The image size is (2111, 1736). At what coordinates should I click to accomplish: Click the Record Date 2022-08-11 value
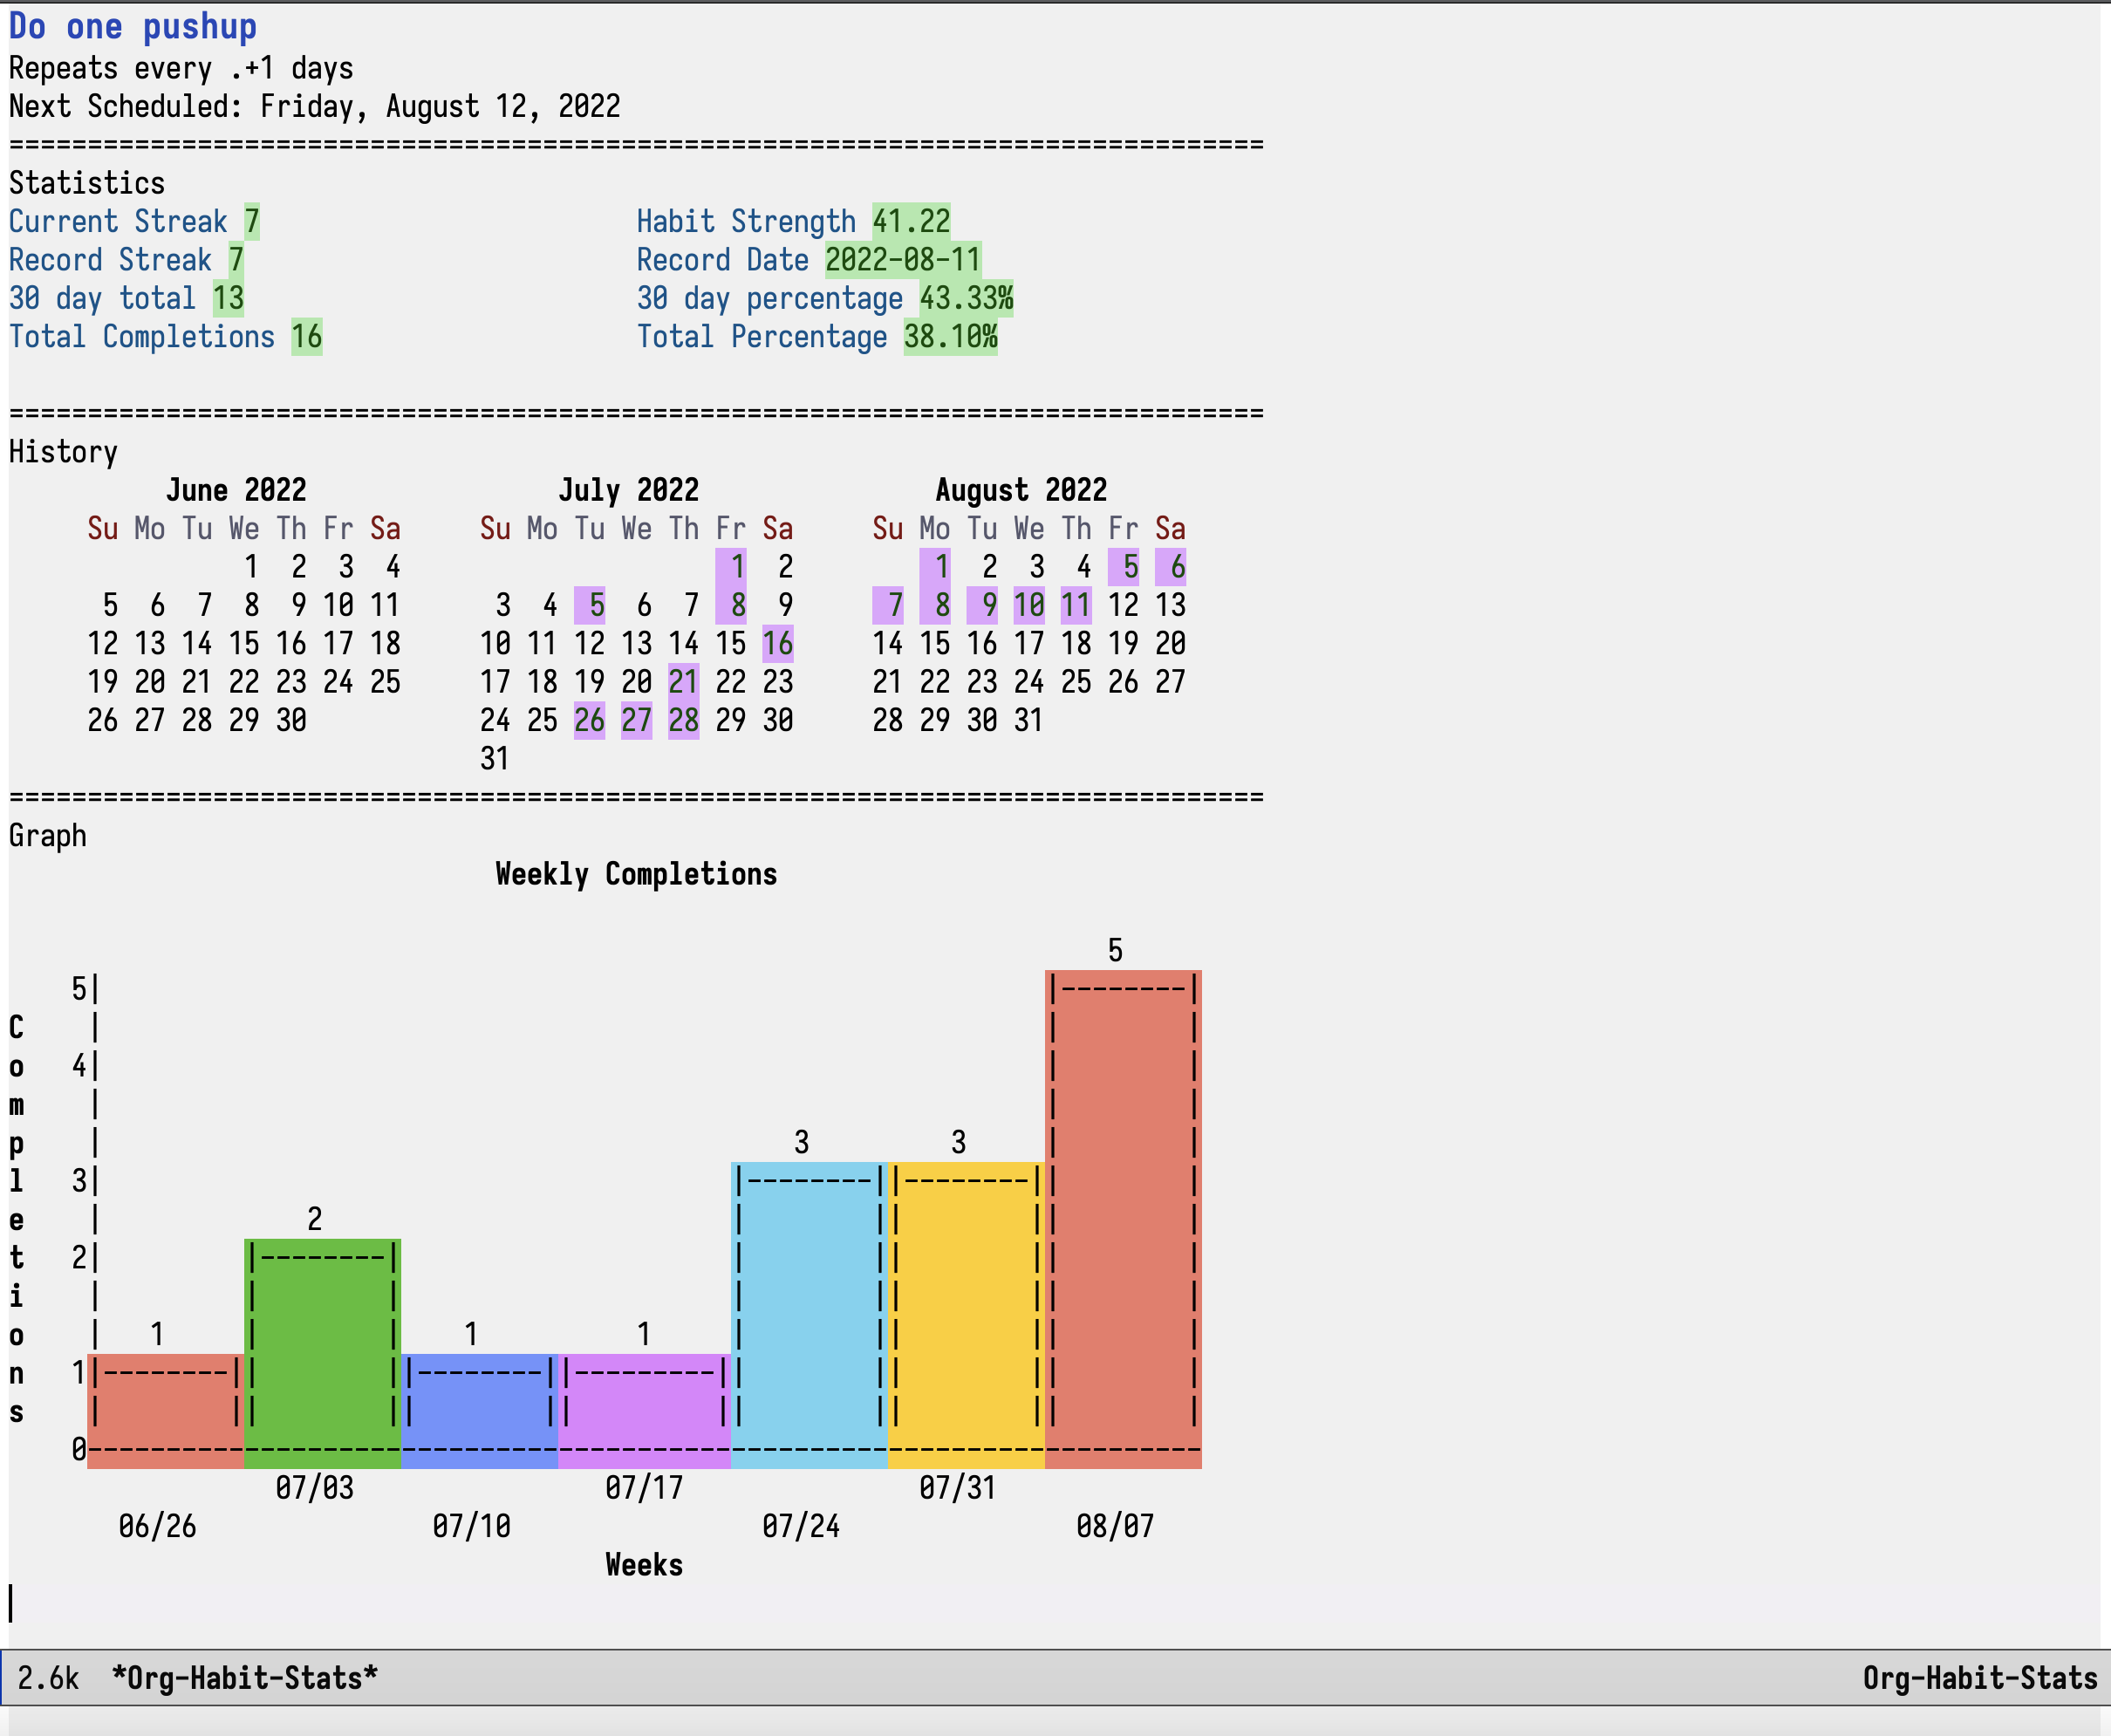pyautogui.click(x=902, y=260)
